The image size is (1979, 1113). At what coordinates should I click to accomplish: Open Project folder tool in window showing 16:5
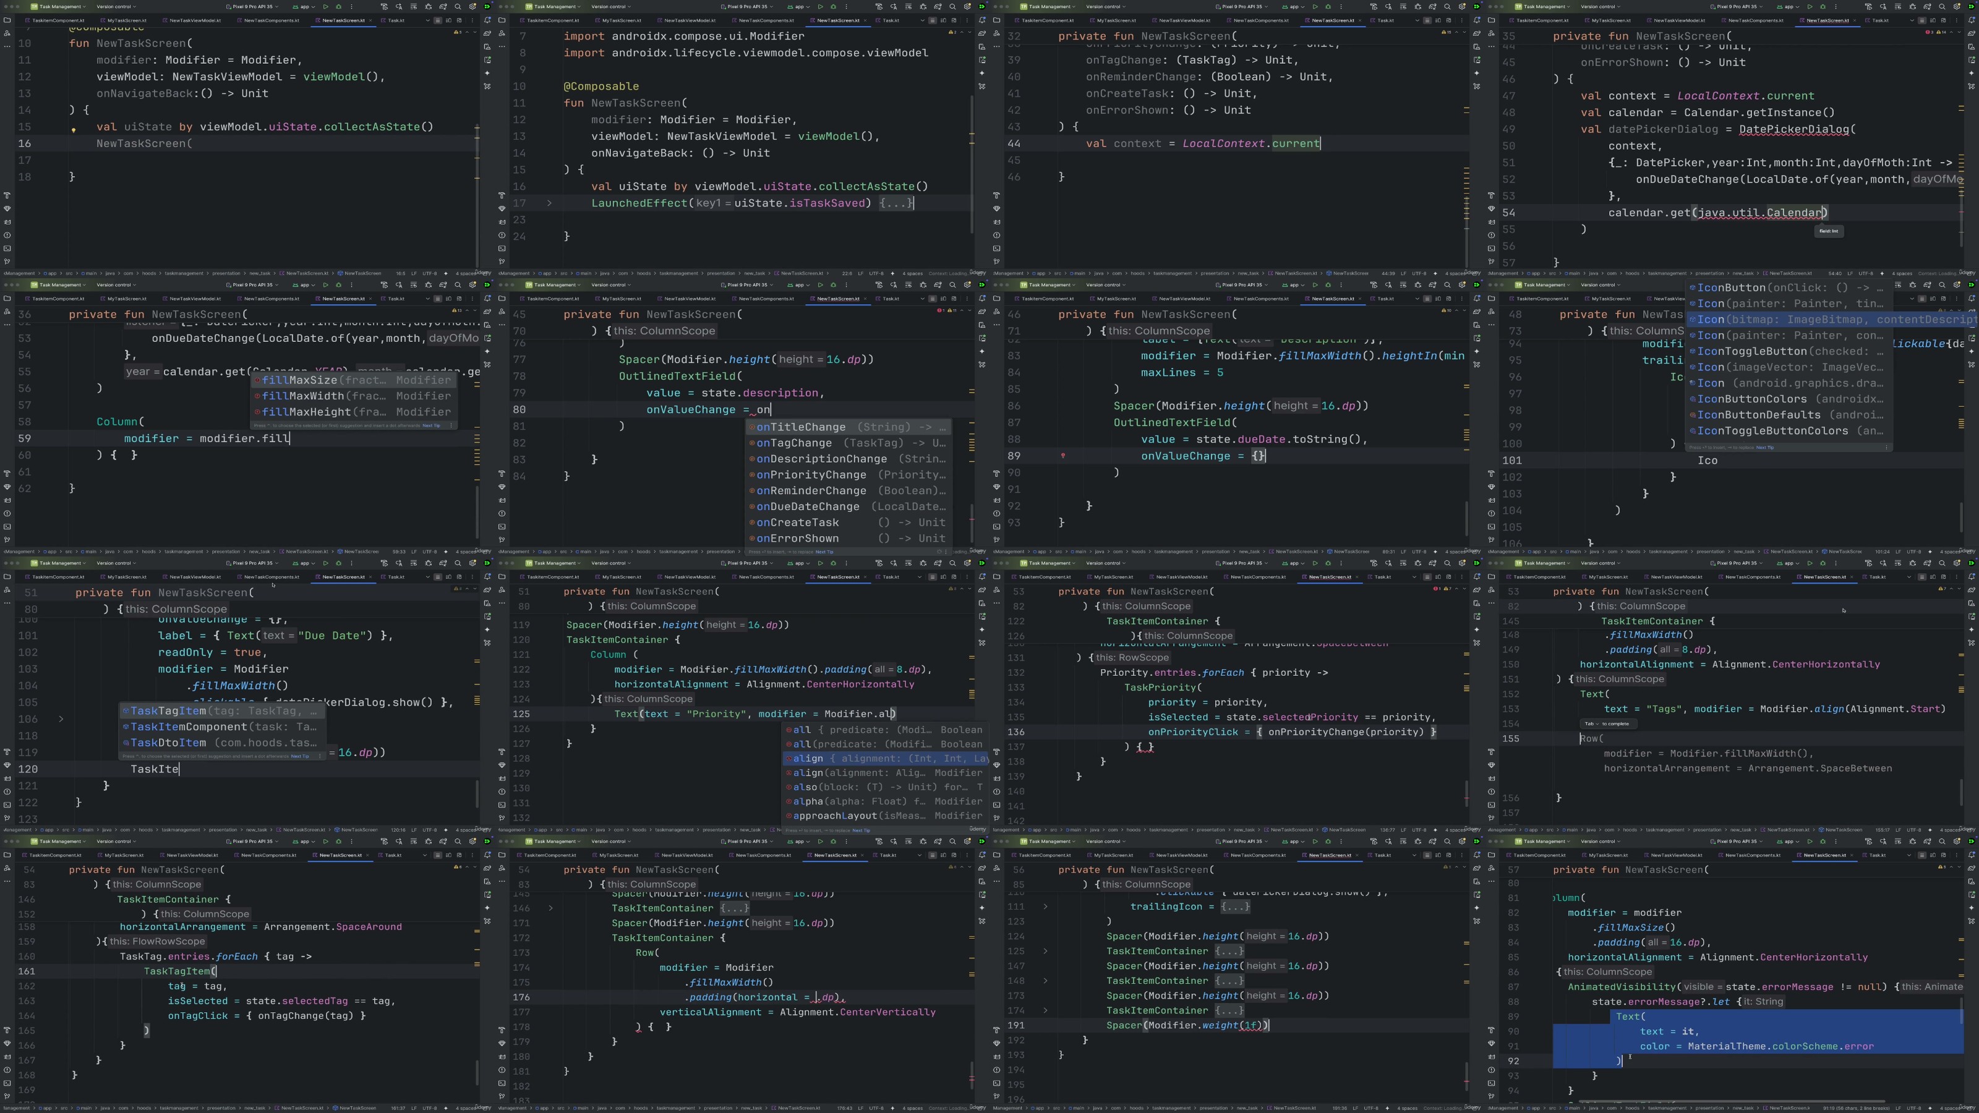tap(7, 20)
